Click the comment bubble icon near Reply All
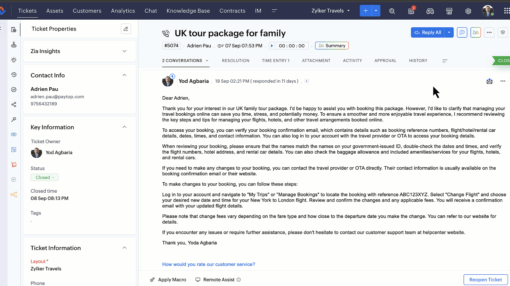This screenshot has height=286, width=510. (x=462, y=32)
